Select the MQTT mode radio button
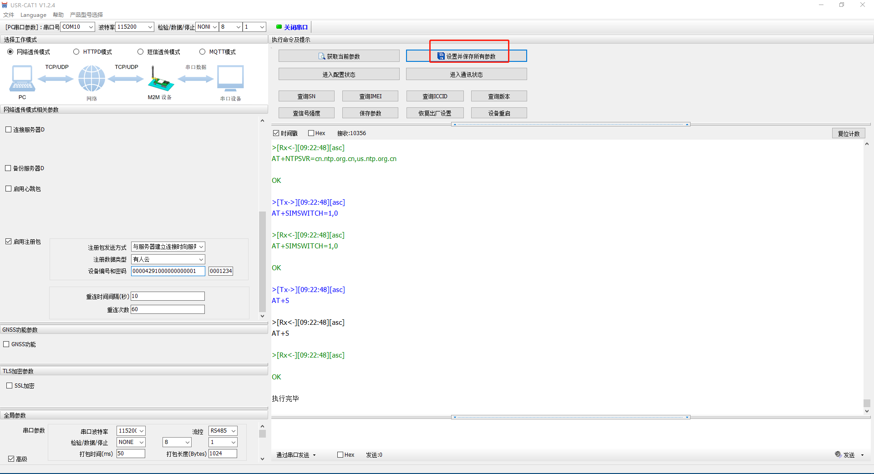Screen dimensions: 874x474 point(203,52)
